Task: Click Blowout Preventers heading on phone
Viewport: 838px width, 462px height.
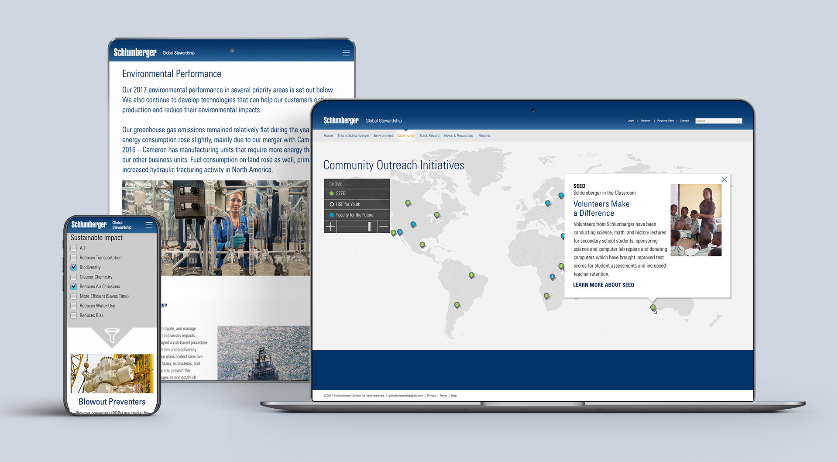Action: tap(112, 402)
